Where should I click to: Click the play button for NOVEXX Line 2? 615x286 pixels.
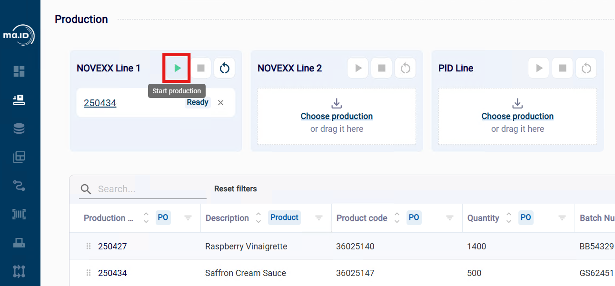[x=358, y=68]
